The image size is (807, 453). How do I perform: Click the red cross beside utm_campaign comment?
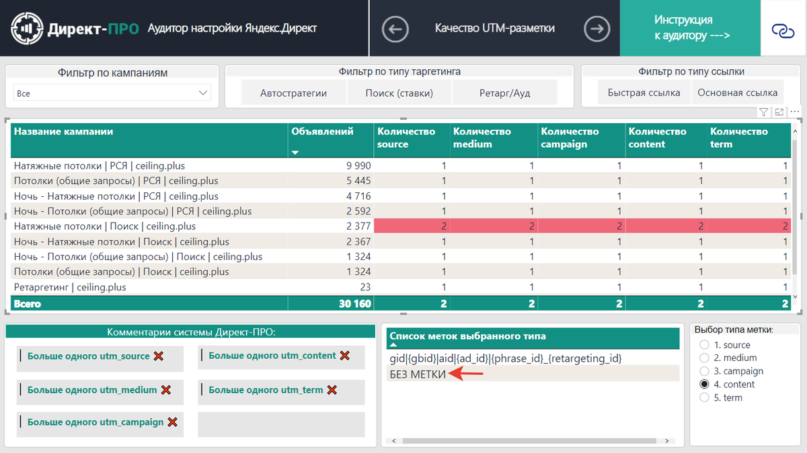coord(172,422)
